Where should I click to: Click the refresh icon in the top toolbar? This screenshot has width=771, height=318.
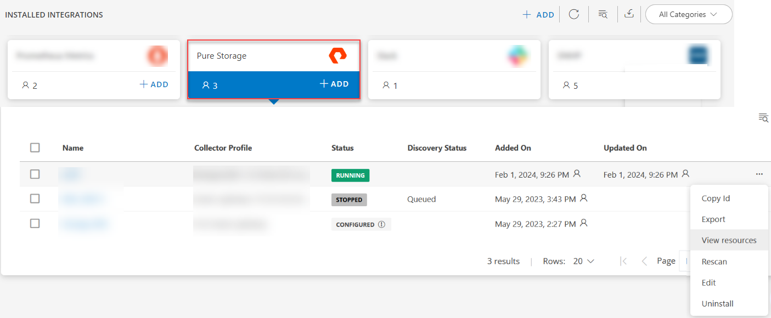pos(574,14)
